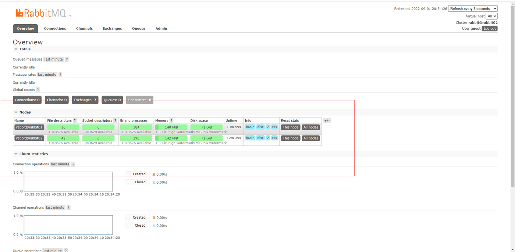This screenshot has height=252, width=515.
Task: Click Closed blue swatch under Connection operations
Action: pos(154,182)
